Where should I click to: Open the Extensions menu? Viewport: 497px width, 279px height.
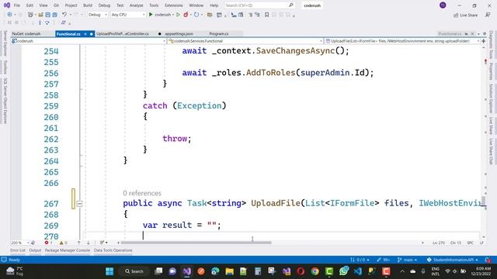click(174, 5)
